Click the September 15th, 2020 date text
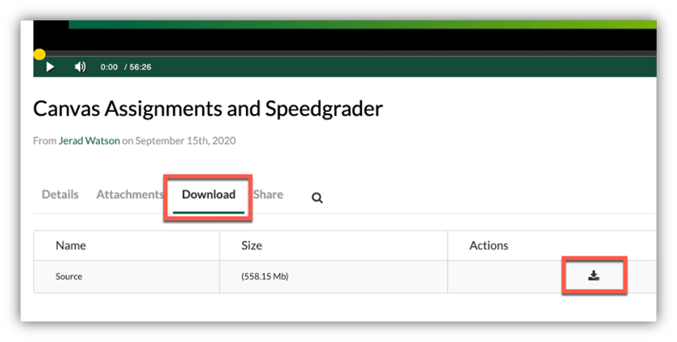This screenshot has width=677, height=342. (184, 141)
